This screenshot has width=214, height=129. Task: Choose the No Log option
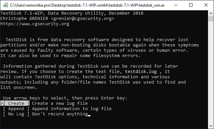16,114
